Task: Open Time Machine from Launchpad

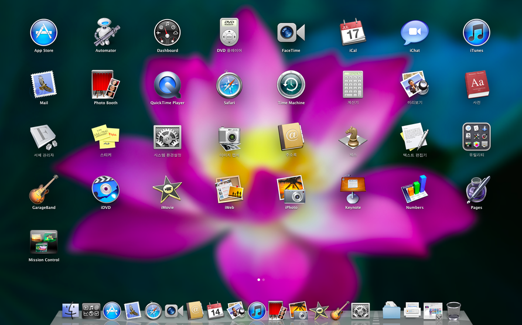Action: 291,84
